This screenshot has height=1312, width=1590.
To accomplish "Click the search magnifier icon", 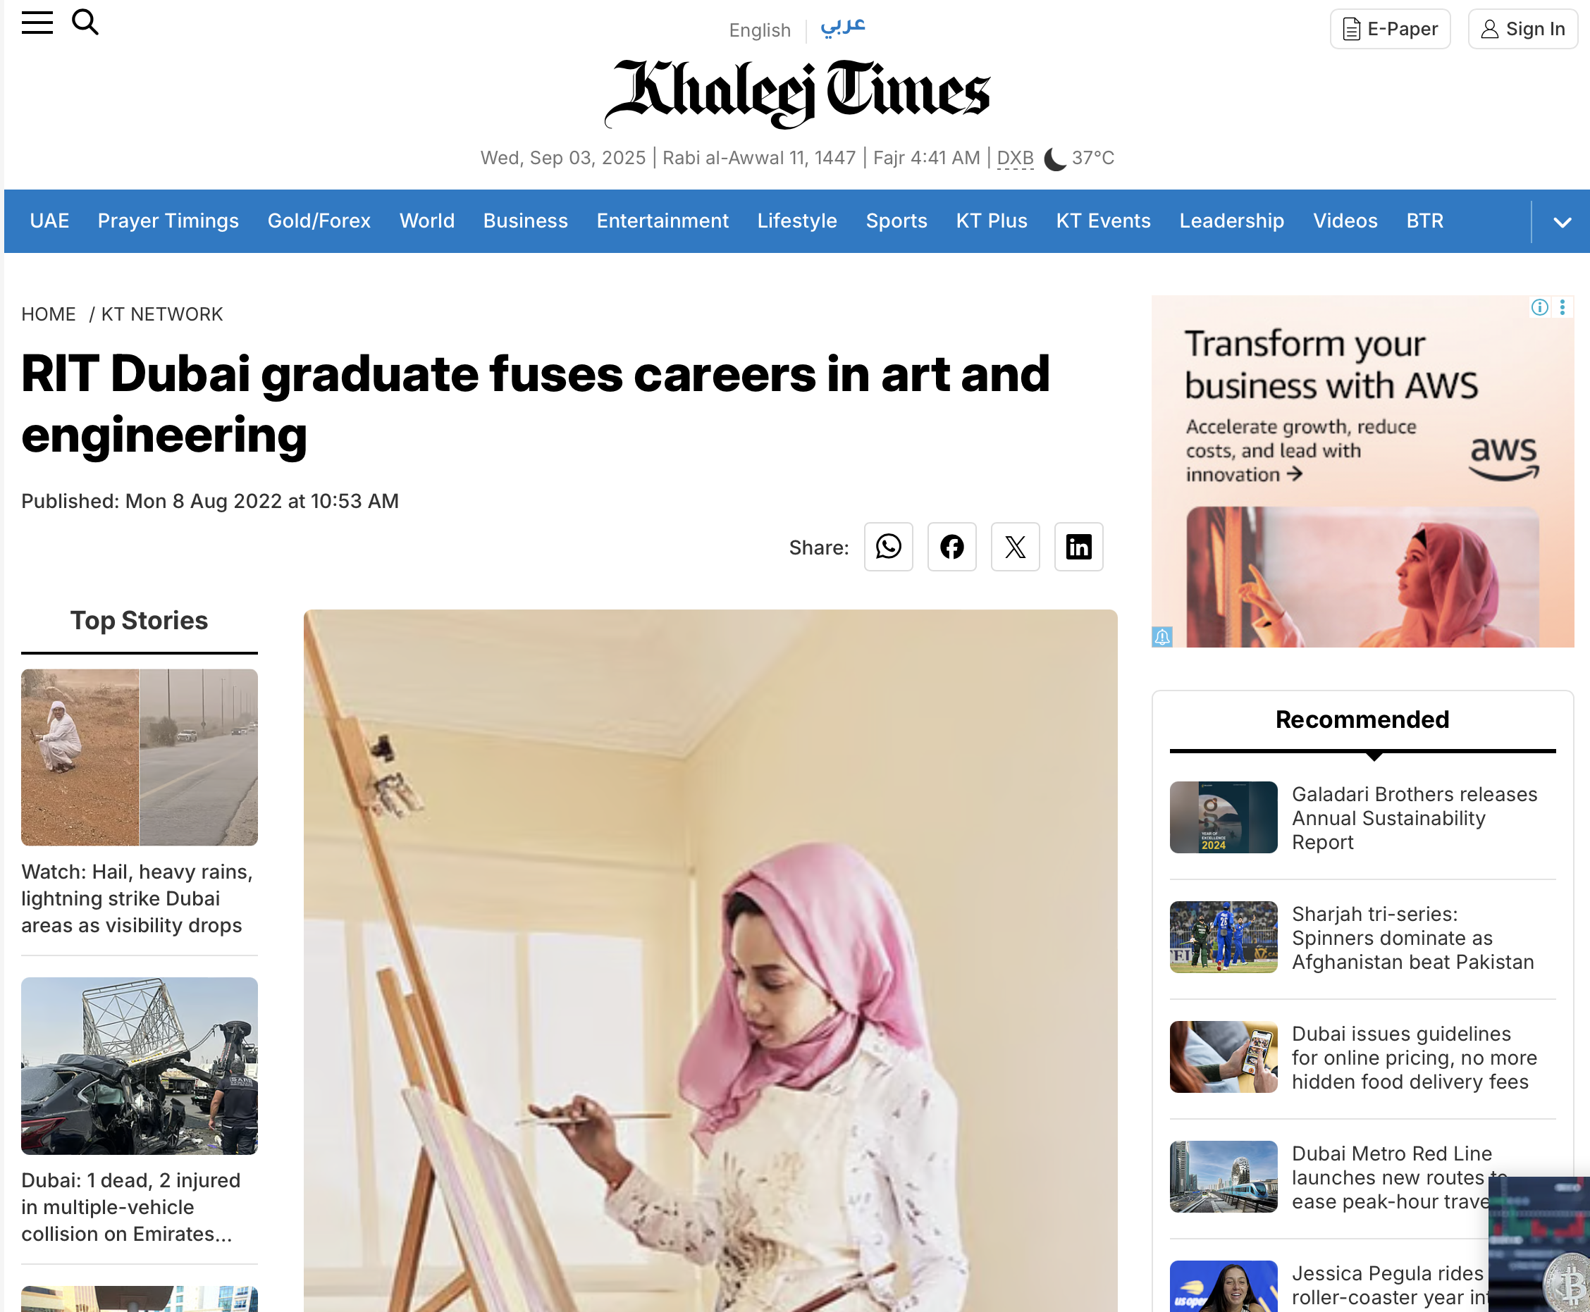I will tap(85, 23).
